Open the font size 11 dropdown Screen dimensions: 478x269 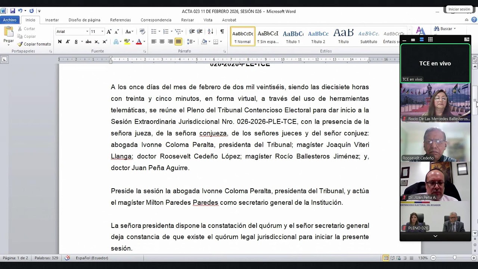click(102, 32)
